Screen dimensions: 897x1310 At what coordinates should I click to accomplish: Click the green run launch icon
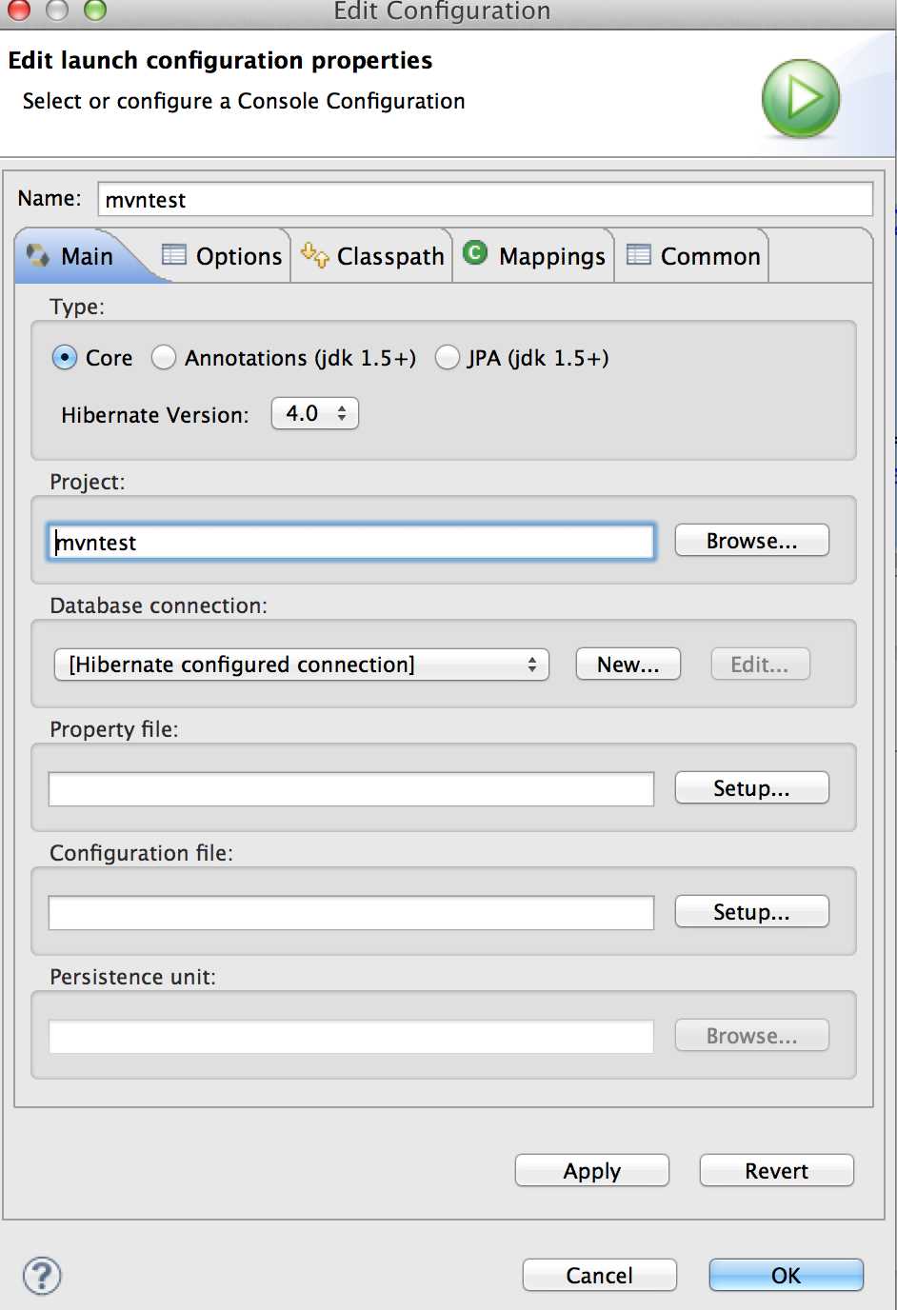pos(801,98)
